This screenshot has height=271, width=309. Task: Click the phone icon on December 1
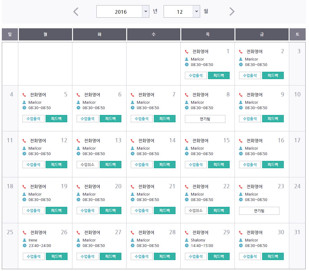click(x=187, y=52)
